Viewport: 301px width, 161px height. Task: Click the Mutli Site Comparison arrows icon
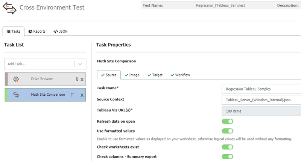pyautogui.click(x=16, y=95)
